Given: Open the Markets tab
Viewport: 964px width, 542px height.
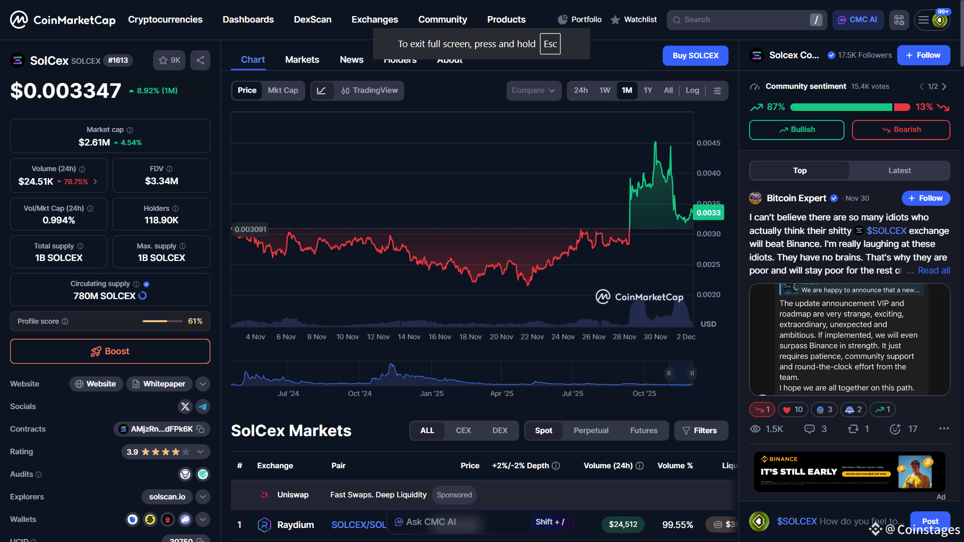Looking at the screenshot, I should pos(302,60).
